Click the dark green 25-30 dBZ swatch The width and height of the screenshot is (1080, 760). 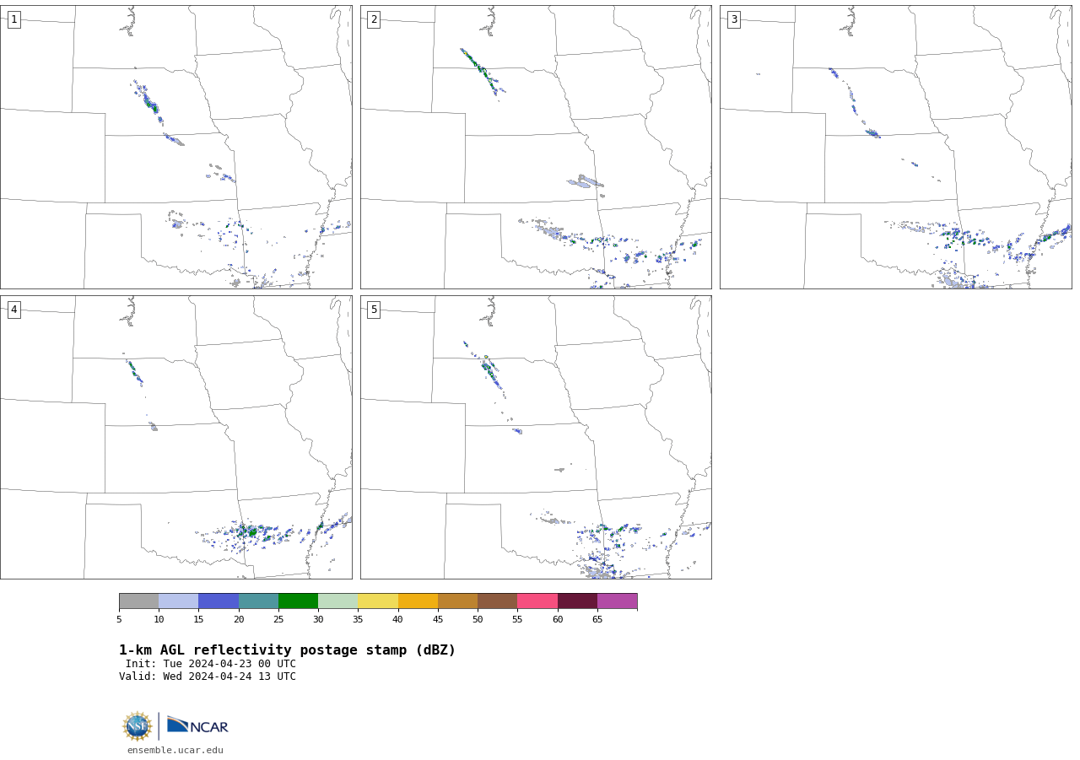pos(298,601)
